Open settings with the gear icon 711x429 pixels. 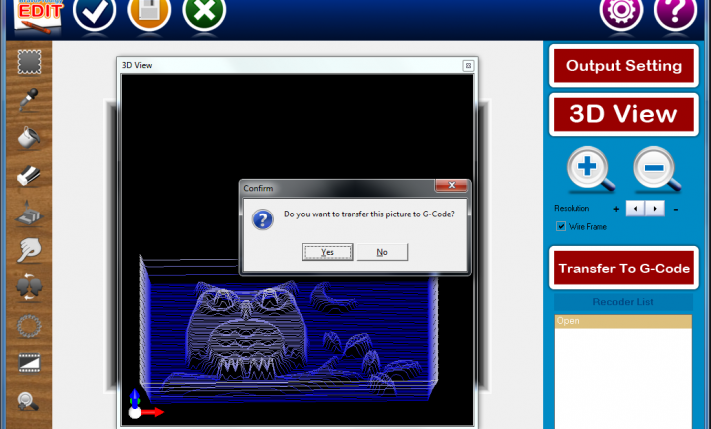tap(620, 12)
